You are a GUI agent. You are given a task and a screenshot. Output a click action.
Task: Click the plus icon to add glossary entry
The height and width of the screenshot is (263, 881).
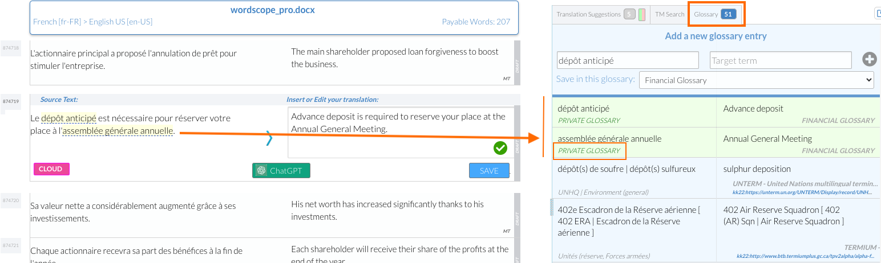(x=869, y=59)
